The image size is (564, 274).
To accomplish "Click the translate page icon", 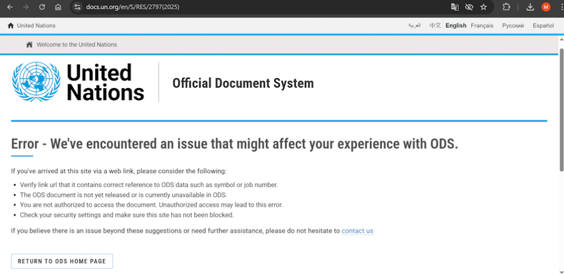I will [x=454, y=7].
